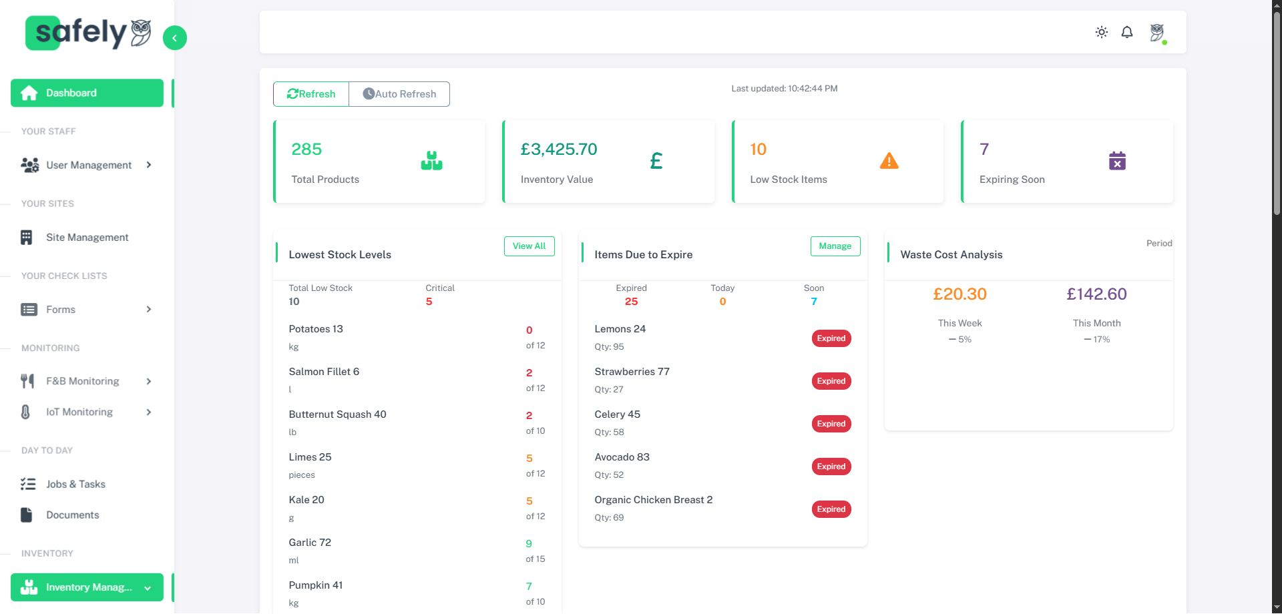Expand IoT Monitoring section
Viewport: 1282px width, 614px height.
(87, 412)
